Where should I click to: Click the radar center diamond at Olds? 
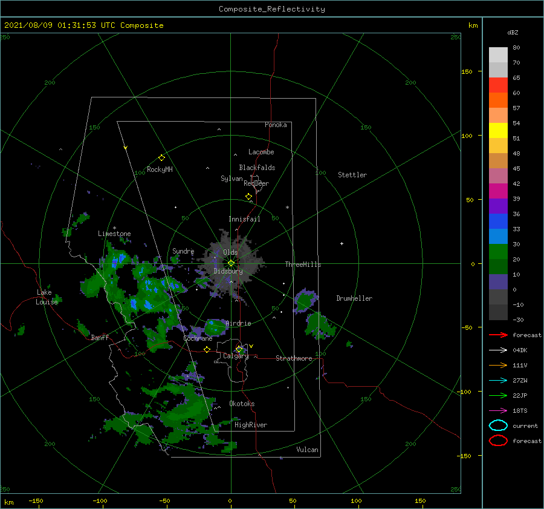click(231, 263)
